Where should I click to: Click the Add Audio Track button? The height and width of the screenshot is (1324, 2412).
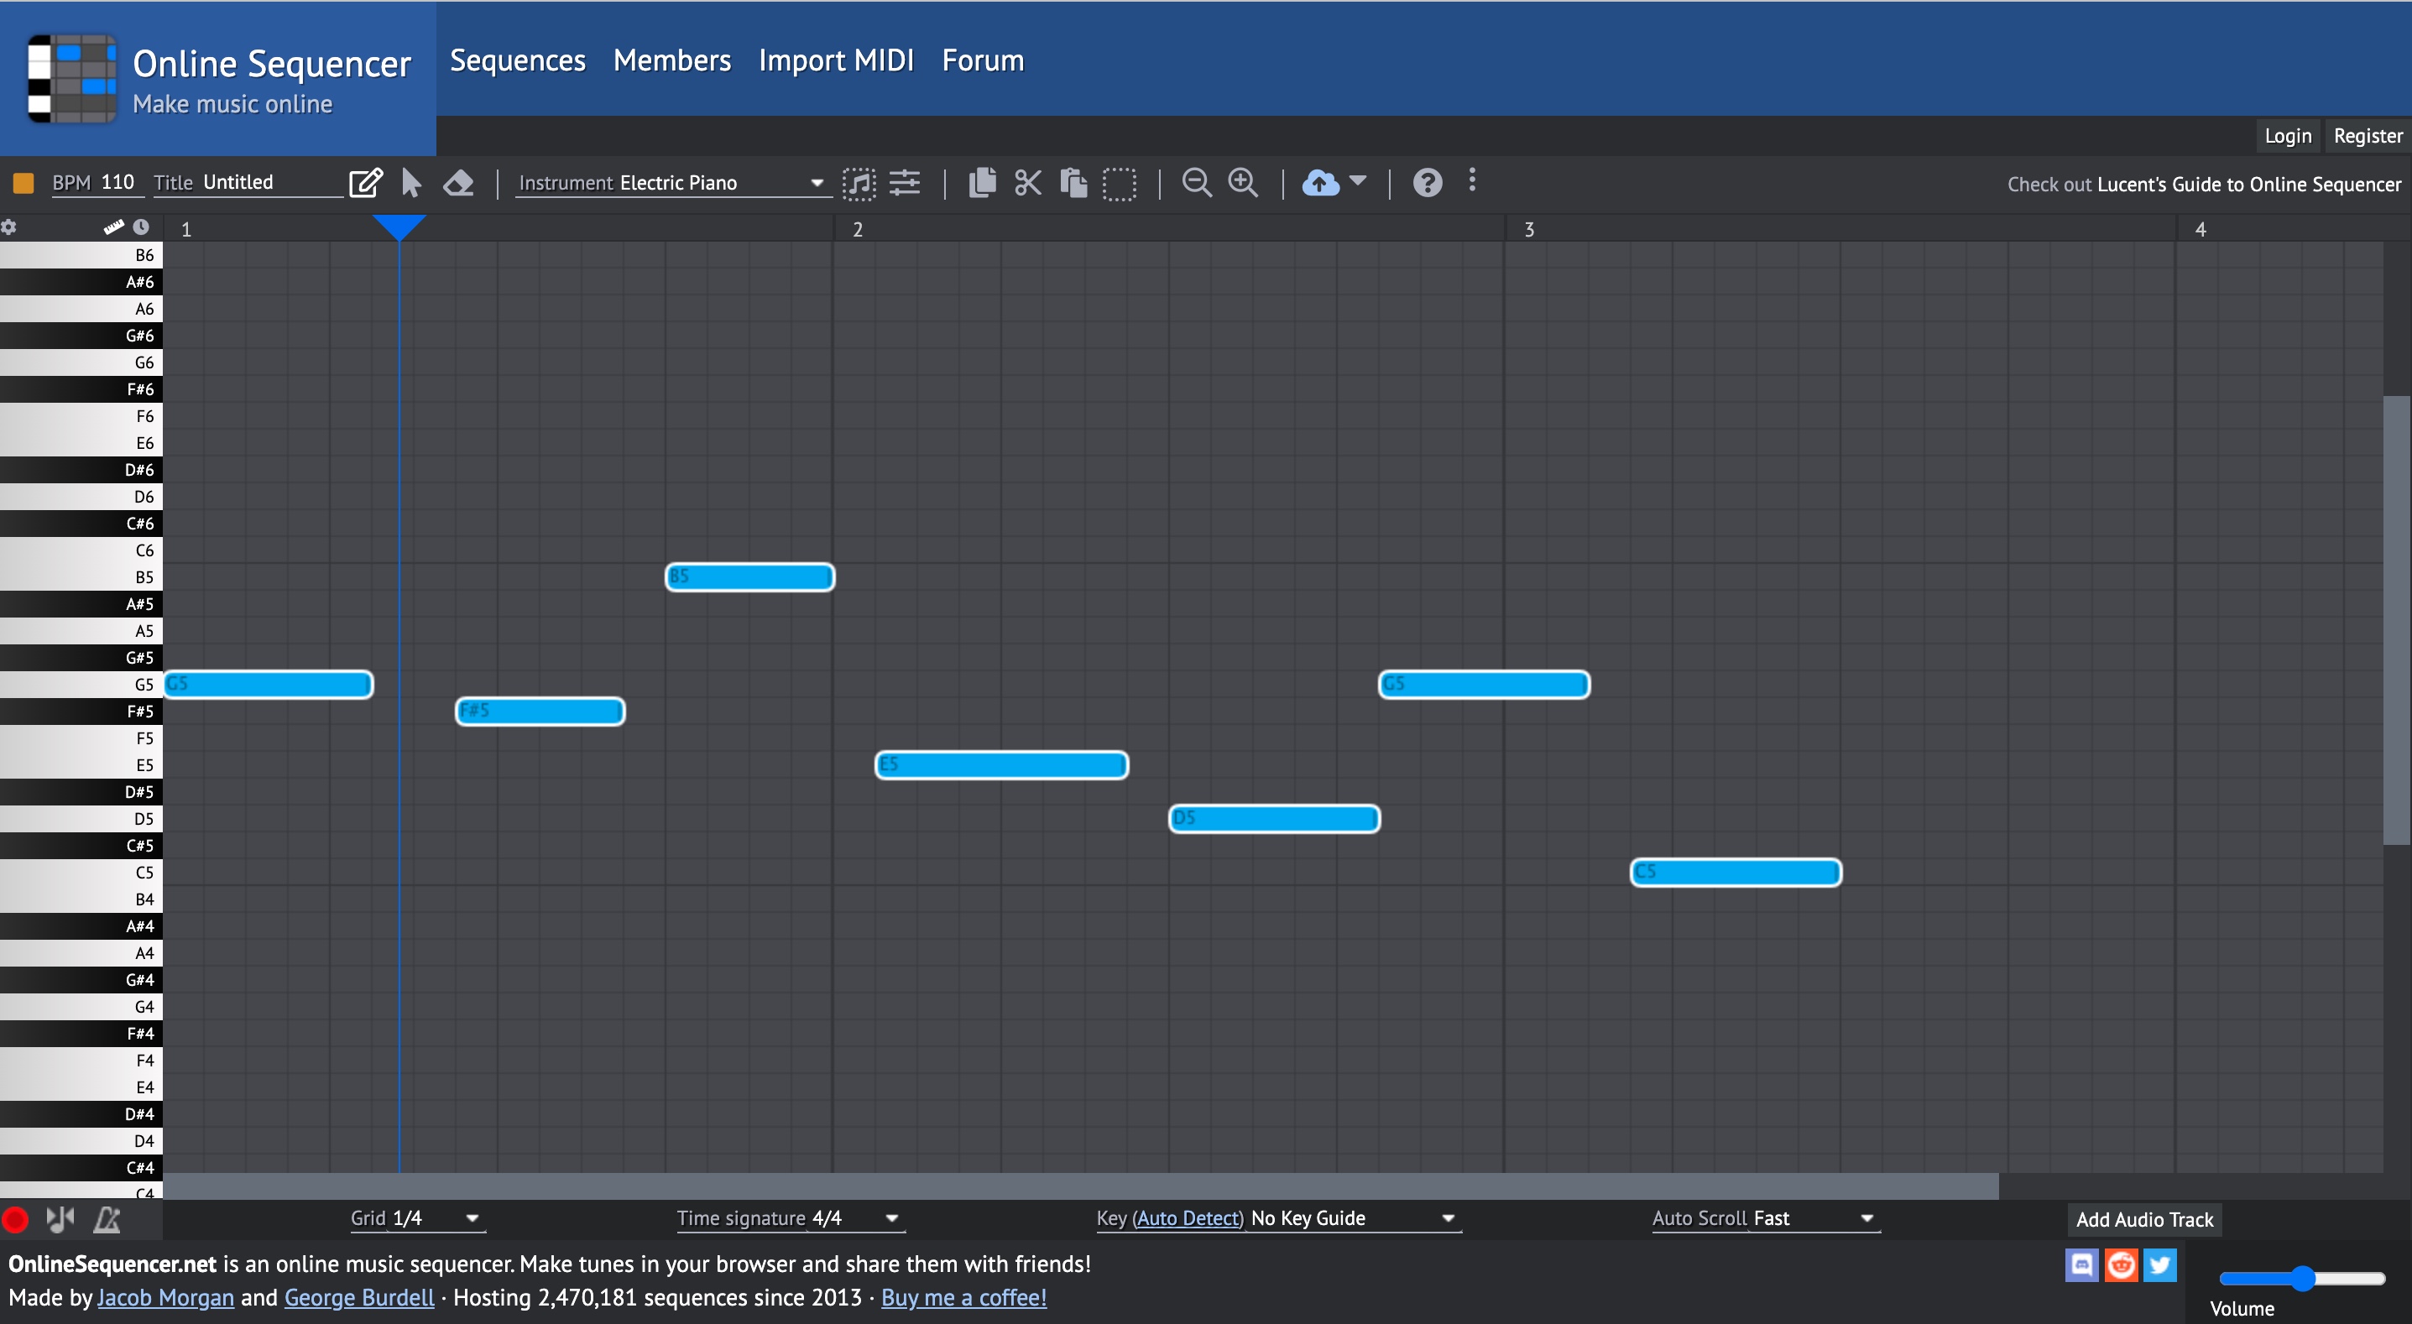pyautogui.click(x=2143, y=1219)
